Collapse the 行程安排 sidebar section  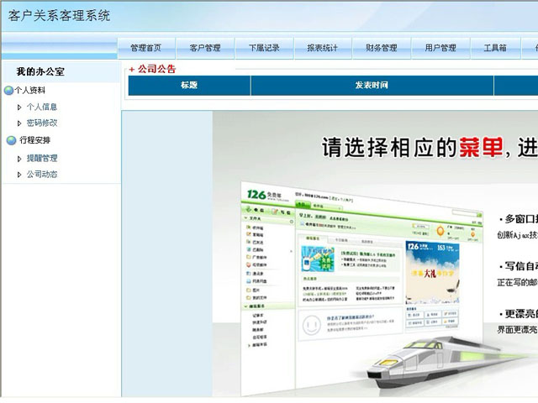[x=34, y=140]
